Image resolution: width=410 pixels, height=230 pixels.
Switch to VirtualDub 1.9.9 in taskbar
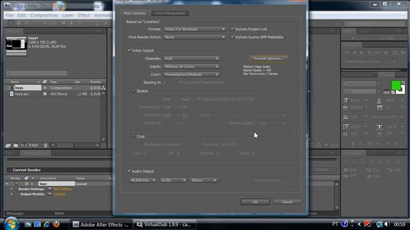tap(165, 224)
